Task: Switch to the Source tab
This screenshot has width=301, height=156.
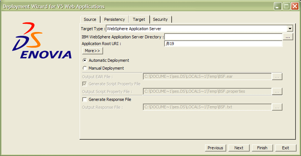Action: pyautogui.click(x=90, y=19)
